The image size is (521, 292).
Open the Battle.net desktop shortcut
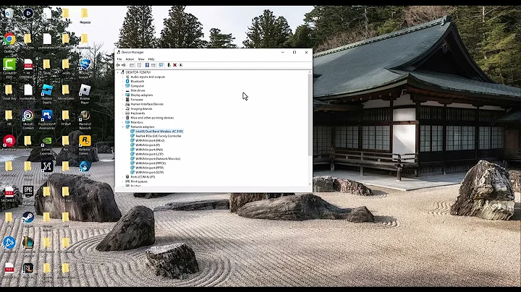(9, 243)
